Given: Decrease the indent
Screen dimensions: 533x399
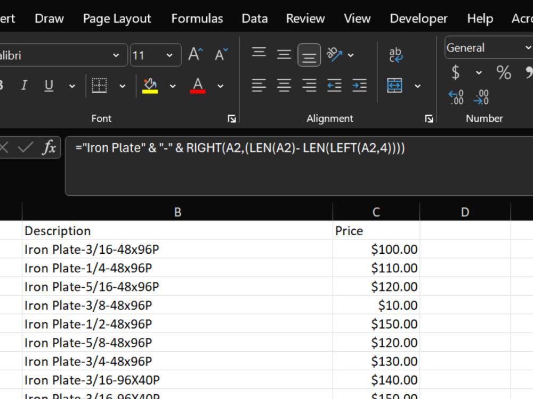Looking at the screenshot, I should pos(334,85).
